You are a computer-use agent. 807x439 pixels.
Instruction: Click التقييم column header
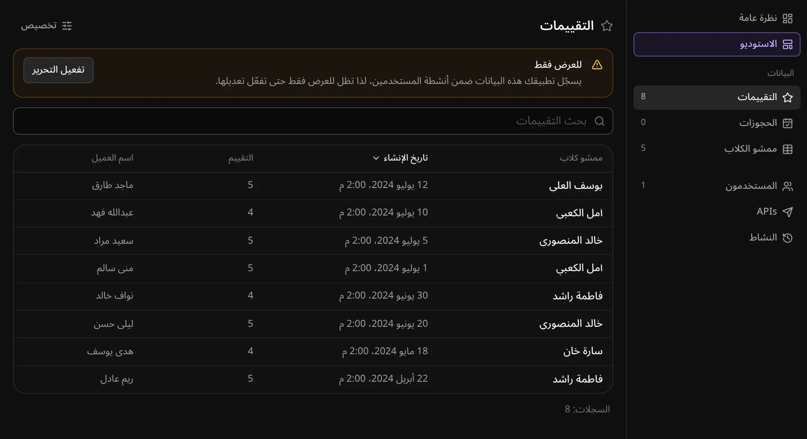pyautogui.click(x=241, y=158)
